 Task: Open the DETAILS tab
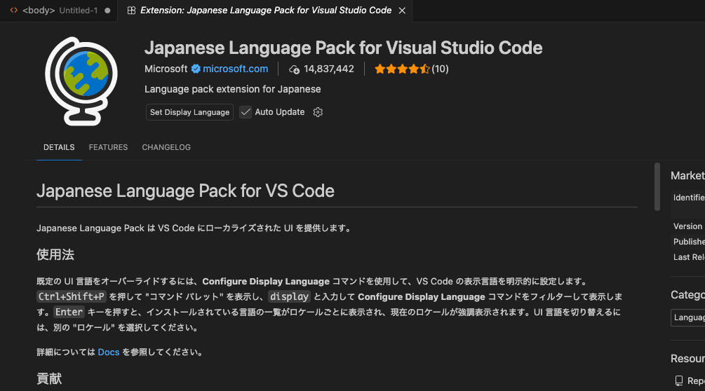click(x=59, y=147)
